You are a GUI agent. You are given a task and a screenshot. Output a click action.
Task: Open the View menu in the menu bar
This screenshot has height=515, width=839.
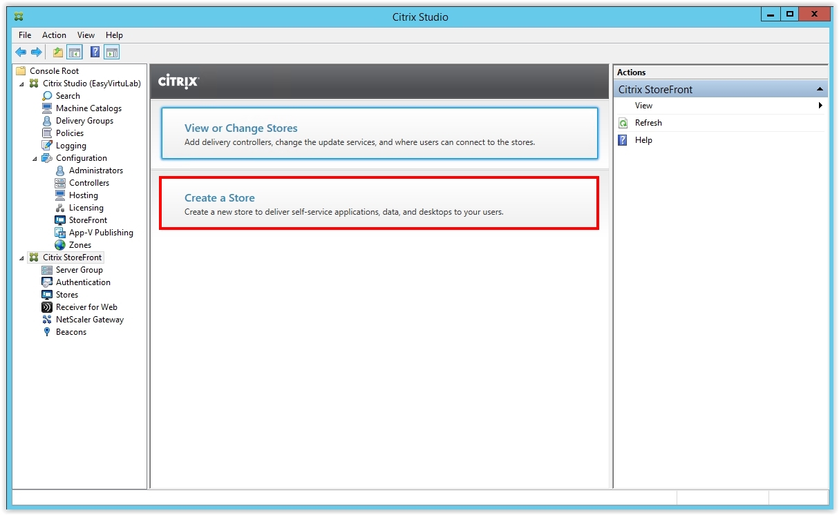[86, 35]
